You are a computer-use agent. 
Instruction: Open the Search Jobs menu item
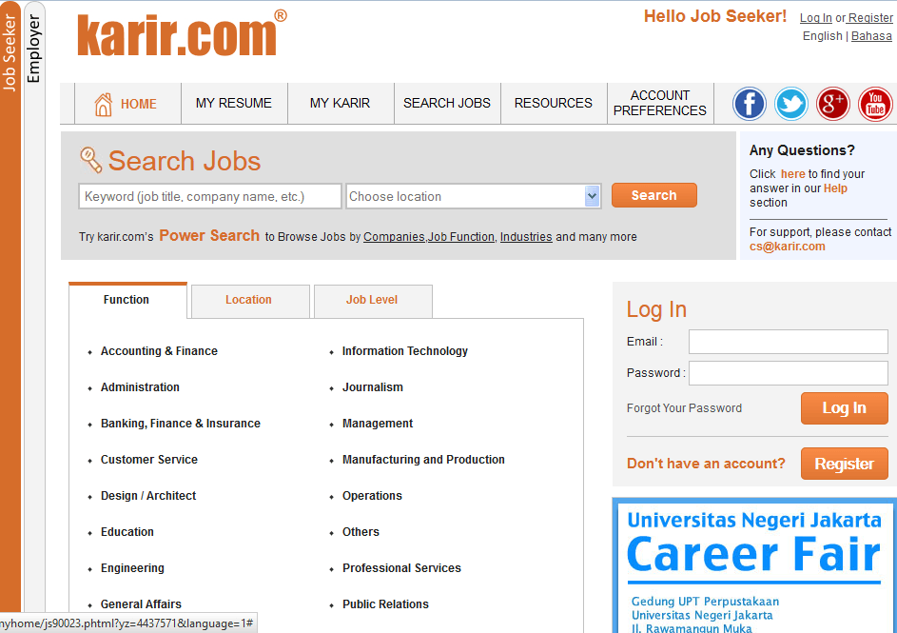coord(447,104)
